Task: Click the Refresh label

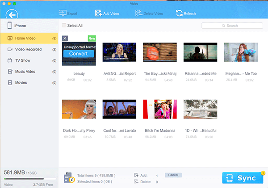Action: point(190,13)
